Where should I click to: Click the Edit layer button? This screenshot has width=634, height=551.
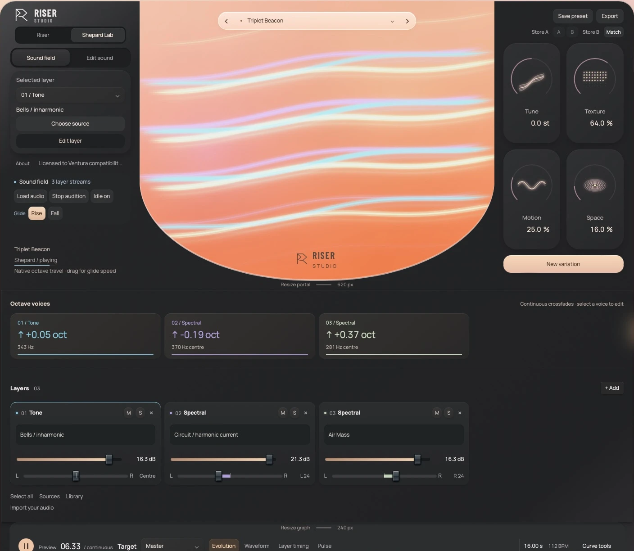click(70, 141)
